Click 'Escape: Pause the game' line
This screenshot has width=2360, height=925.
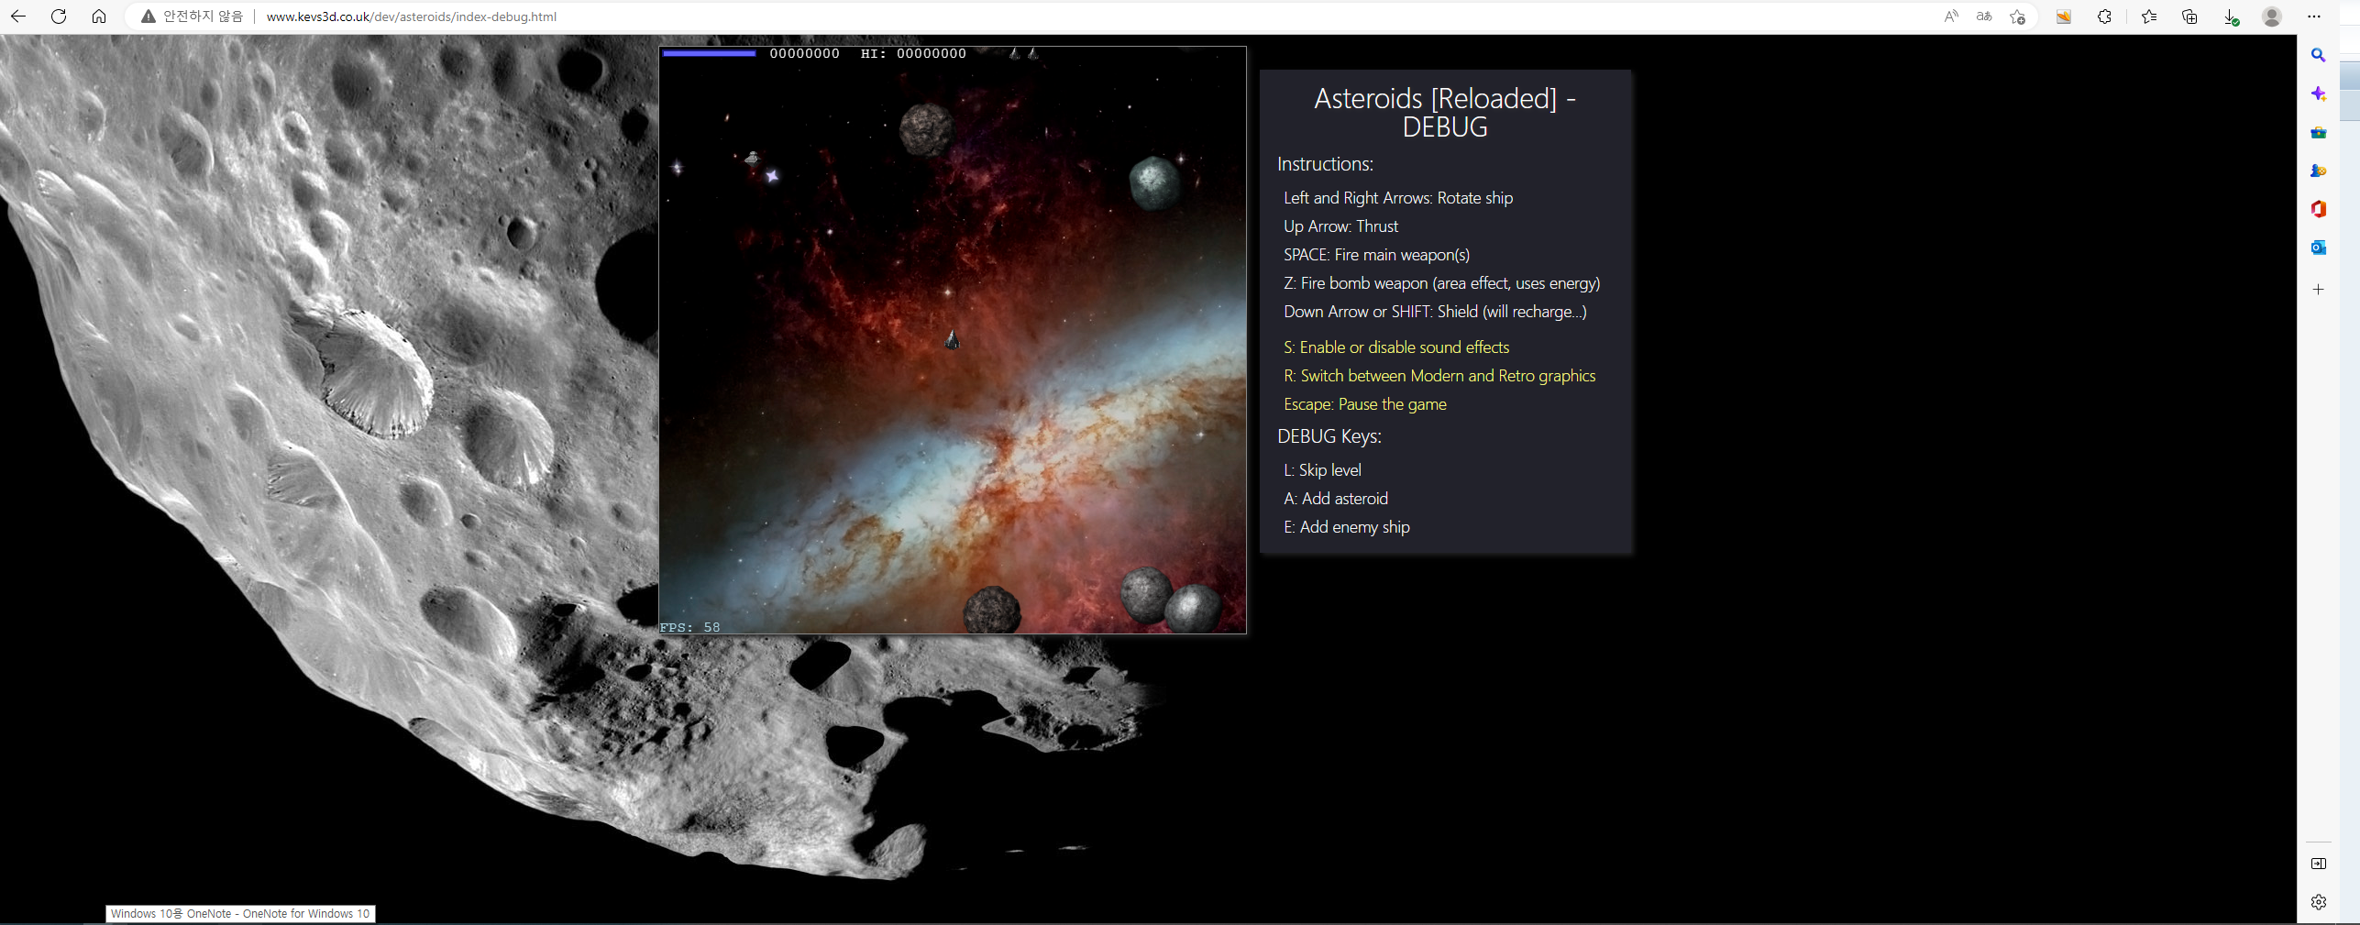click(1365, 404)
